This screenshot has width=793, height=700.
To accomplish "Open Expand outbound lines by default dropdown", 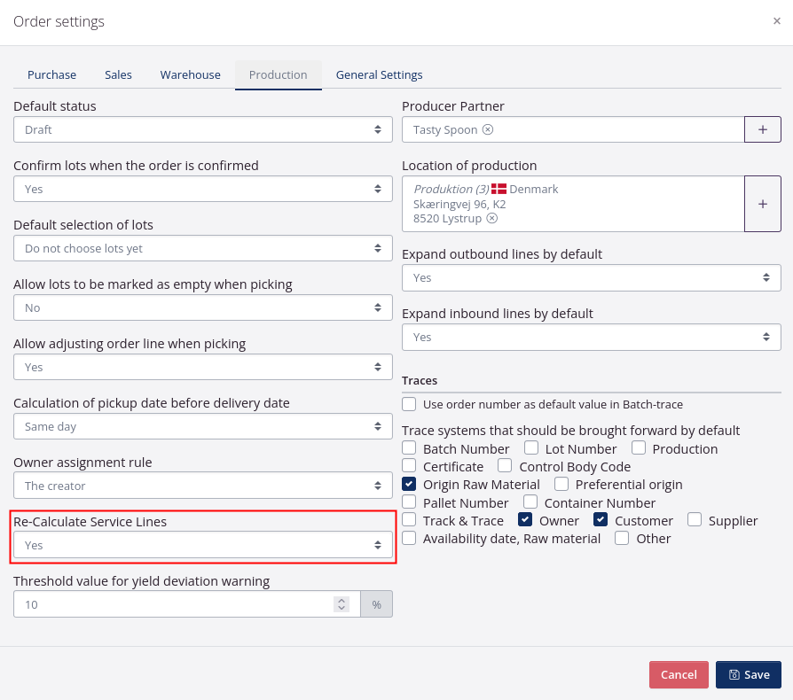I will (591, 277).
